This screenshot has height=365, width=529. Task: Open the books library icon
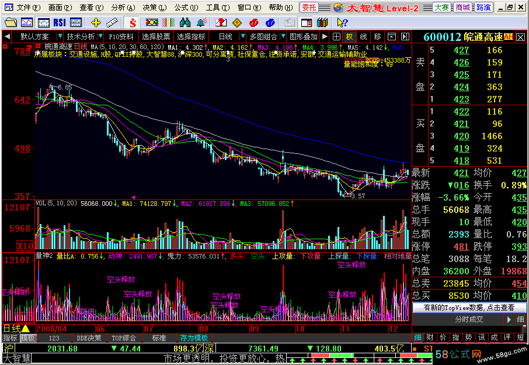(322, 23)
